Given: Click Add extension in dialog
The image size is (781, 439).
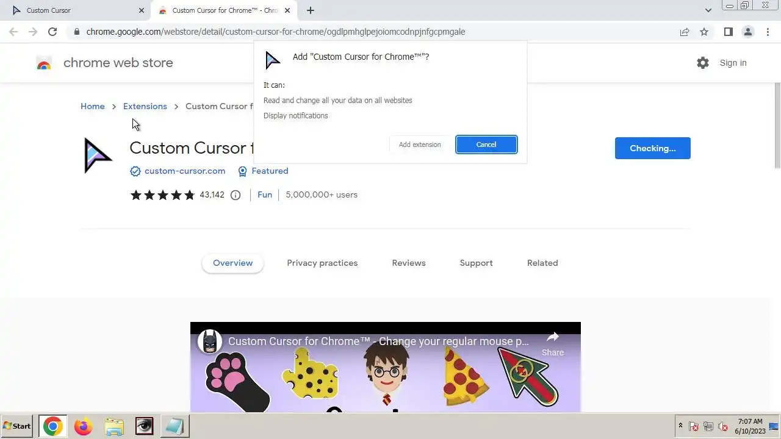Looking at the screenshot, I should (420, 145).
